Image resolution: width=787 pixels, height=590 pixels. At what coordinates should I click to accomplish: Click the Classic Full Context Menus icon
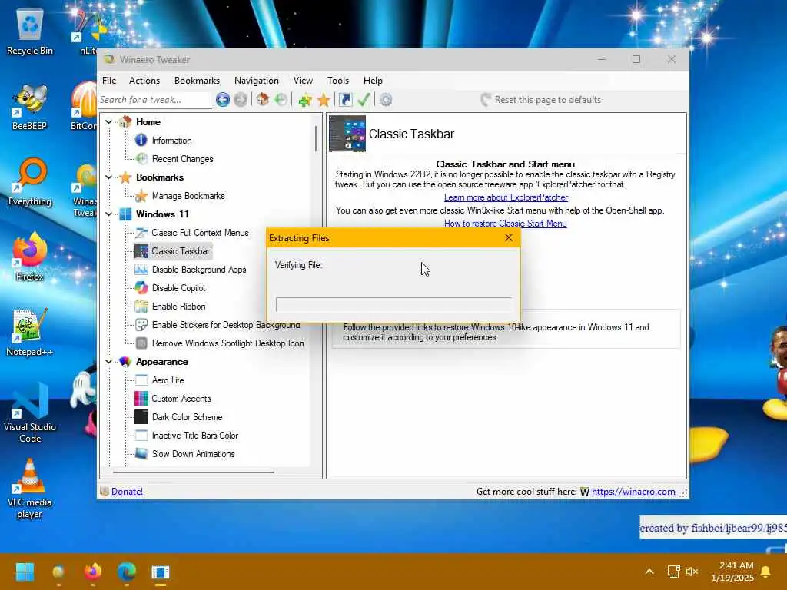click(141, 233)
